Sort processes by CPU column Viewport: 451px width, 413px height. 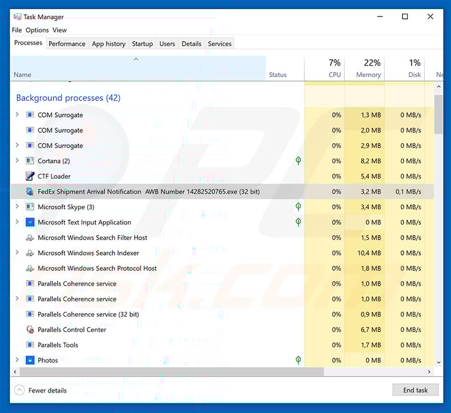pos(324,68)
